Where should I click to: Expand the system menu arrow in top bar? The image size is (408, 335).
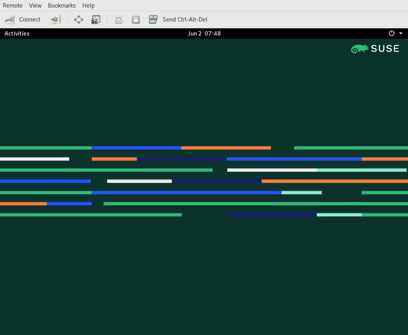coord(401,34)
